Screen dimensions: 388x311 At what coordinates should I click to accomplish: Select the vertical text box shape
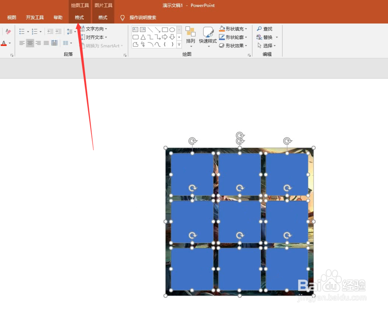143,30
